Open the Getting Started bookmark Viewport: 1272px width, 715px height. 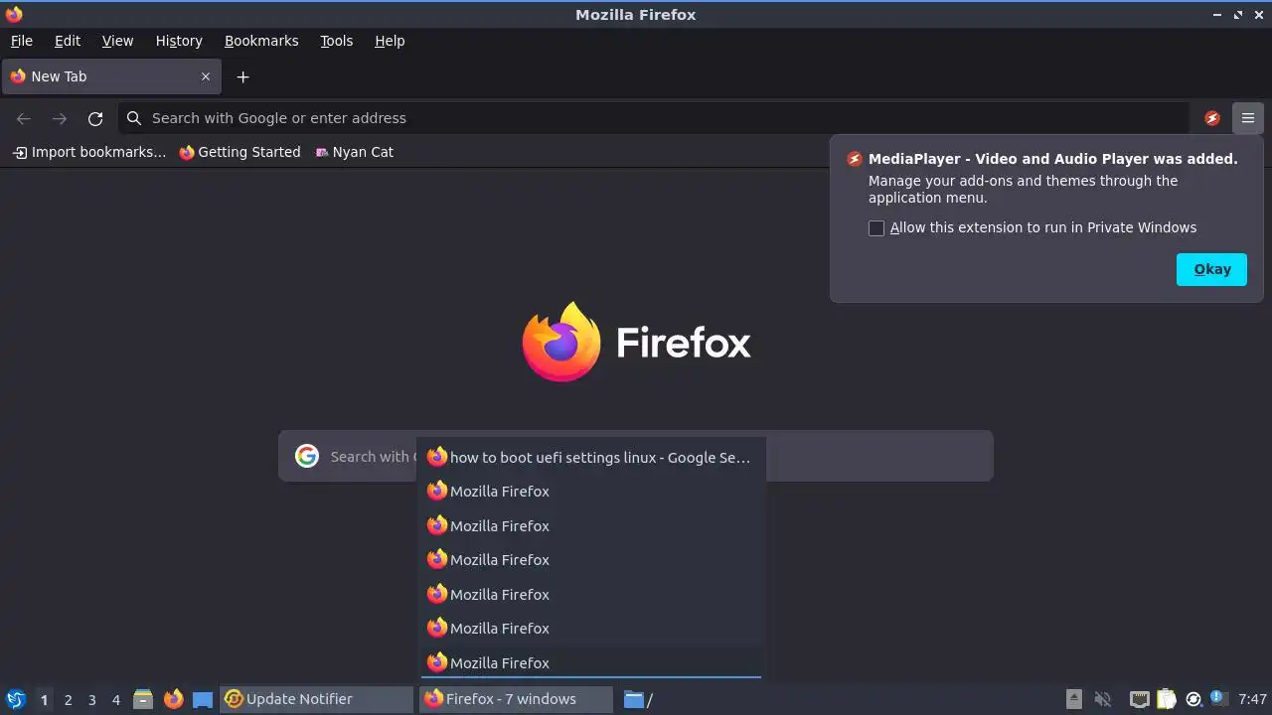(x=239, y=152)
